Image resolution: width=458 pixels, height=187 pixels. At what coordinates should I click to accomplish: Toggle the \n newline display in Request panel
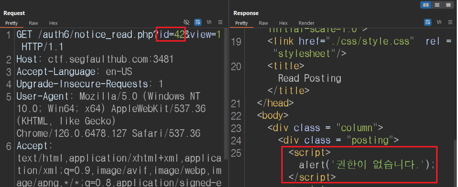point(209,22)
